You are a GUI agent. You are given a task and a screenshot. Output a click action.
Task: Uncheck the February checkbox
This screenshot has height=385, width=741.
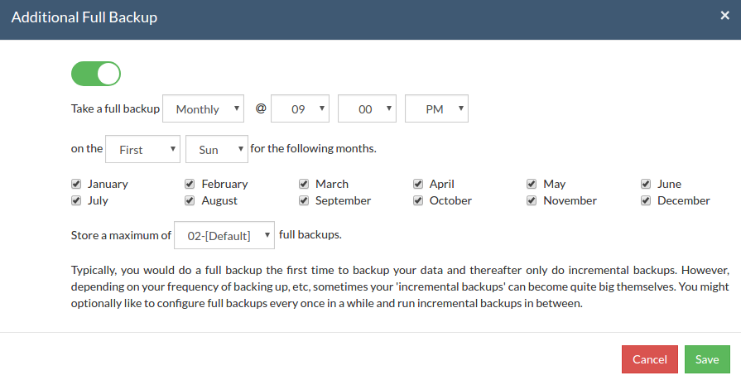click(190, 184)
